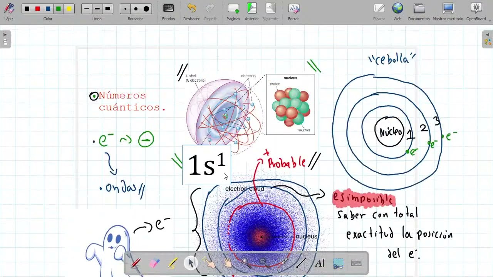Viewport: 493px width, 277px height.
Task: Click Borrar to clear the page
Action: tap(293, 12)
